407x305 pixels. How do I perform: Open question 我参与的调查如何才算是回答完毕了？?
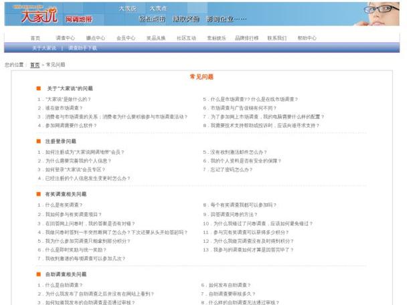(254, 250)
